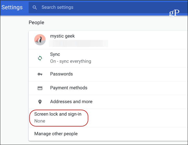Click the gP watermark logo
Screen dimensions: 188x145
[174, 13]
